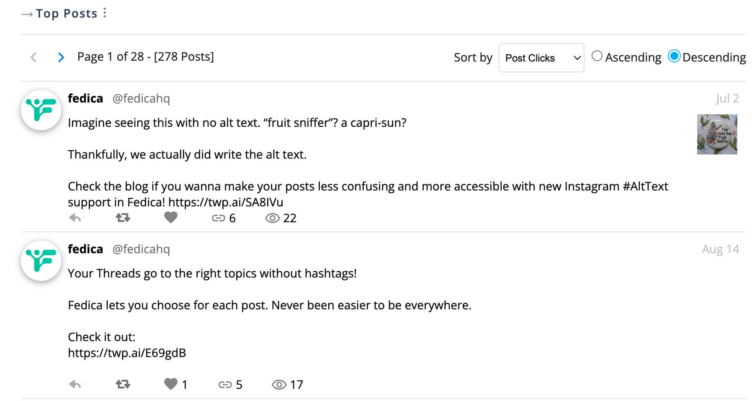Image resolution: width=752 pixels, height=401 pixels.
Task: Go to the previous page of posts
Action: click(33, 57)
